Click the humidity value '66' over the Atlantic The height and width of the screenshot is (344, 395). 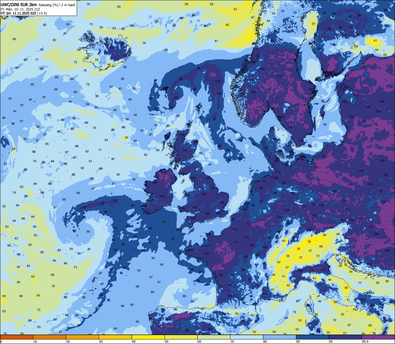21,296
